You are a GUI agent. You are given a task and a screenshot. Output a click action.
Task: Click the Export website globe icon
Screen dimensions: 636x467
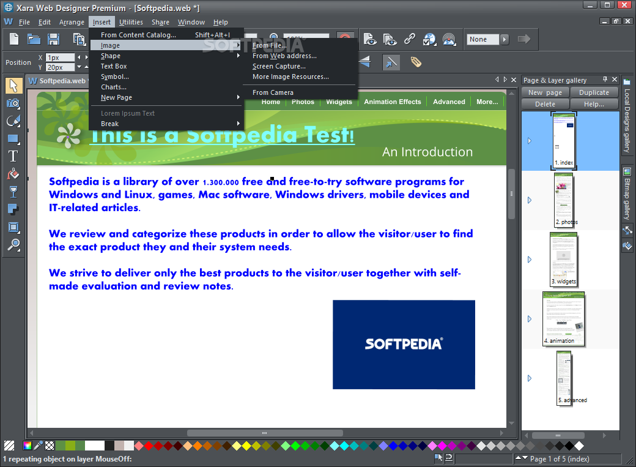pyautogui.click(x=429, y=39)
